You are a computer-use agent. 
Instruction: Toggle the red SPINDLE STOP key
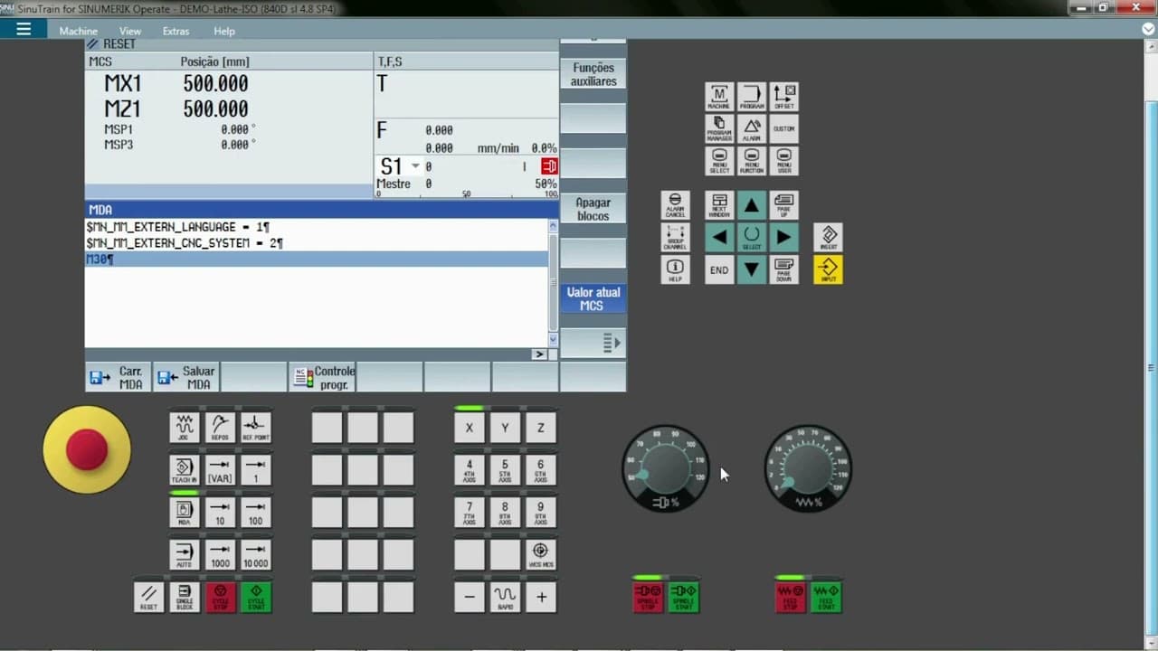point(648,598)
